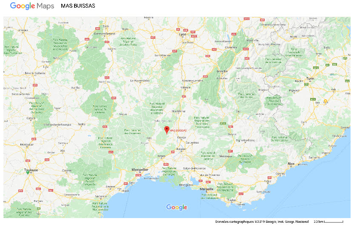Select the Turin city label

click(311, 80)
